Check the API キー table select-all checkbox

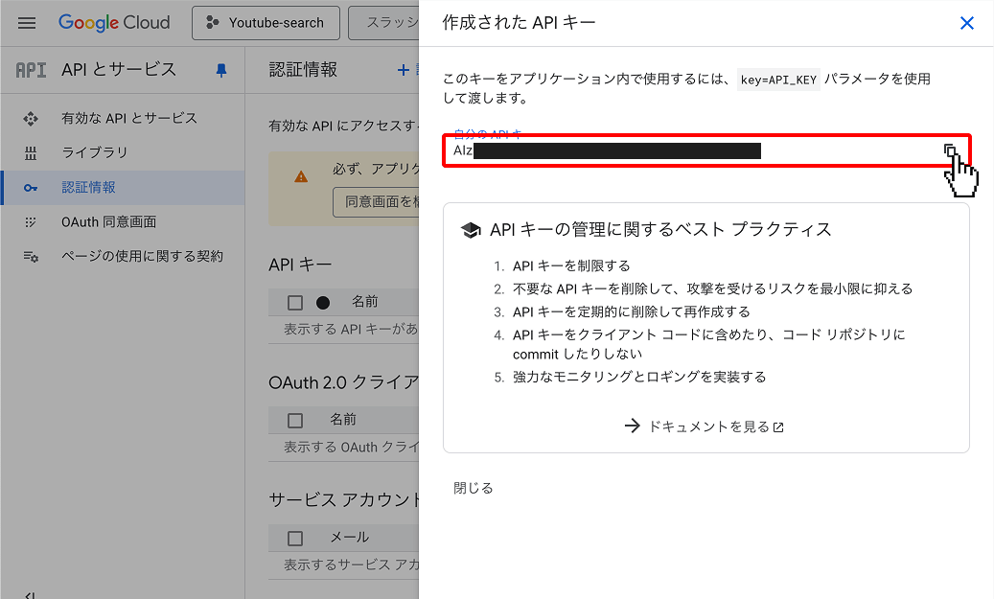click(x=295, y=302)
